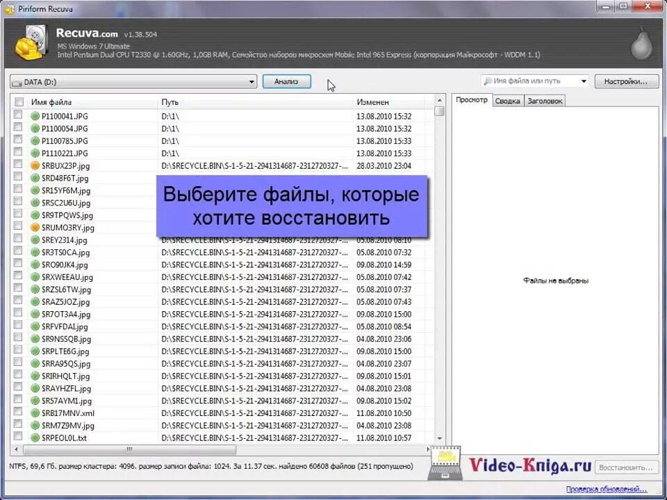The image size is (667, 500).
Task: Click the green status icon of P1110221.JPG
Action: pyautogui.click(x=35, y=153)
